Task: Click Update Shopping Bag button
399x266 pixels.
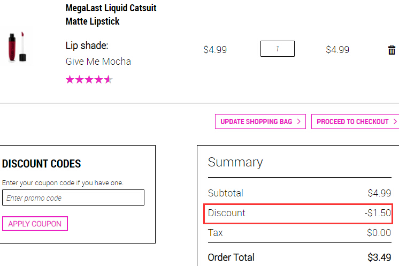Action: [x=260, y=121]
